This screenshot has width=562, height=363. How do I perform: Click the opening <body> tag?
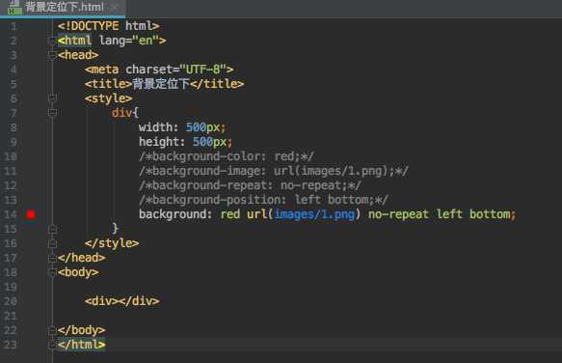pyautogui.click(x=78, y=272)
